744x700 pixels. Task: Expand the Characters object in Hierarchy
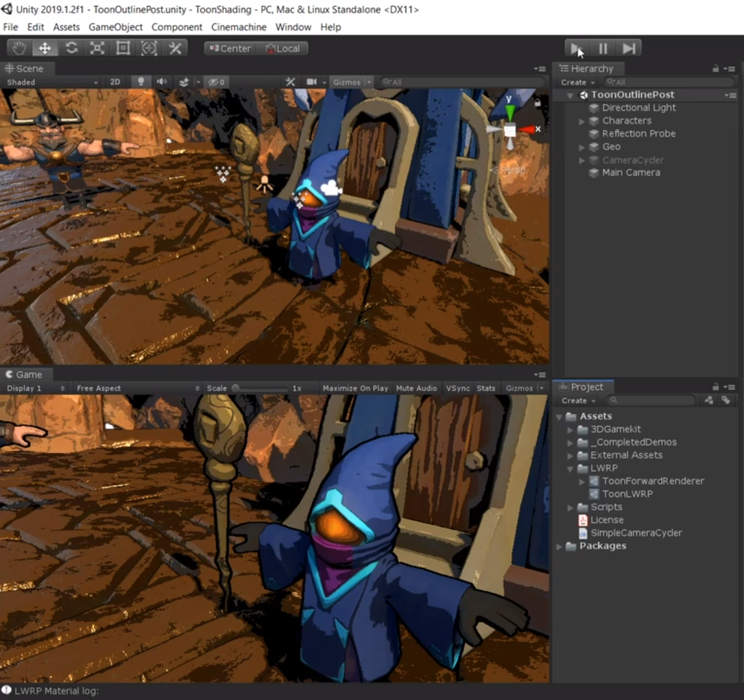point(582,121)
